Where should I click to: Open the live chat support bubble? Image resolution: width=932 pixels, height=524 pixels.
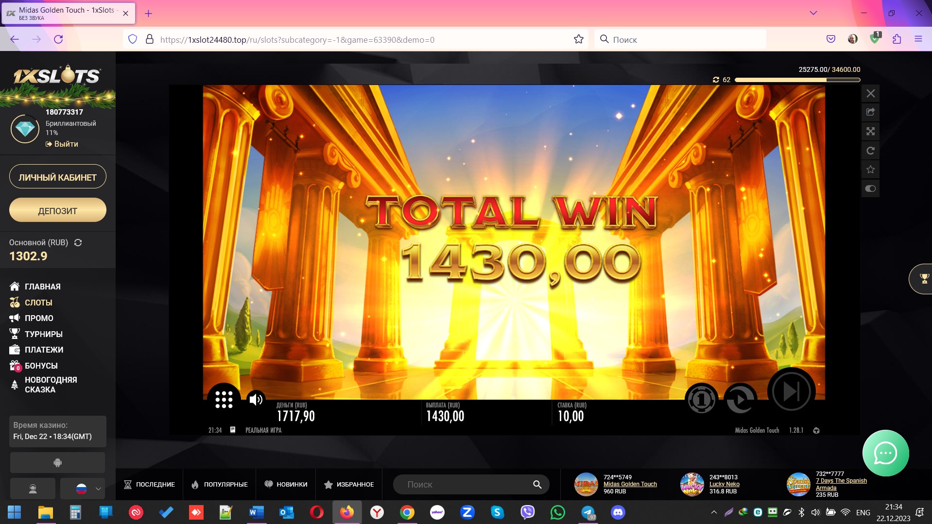[885, 453]
